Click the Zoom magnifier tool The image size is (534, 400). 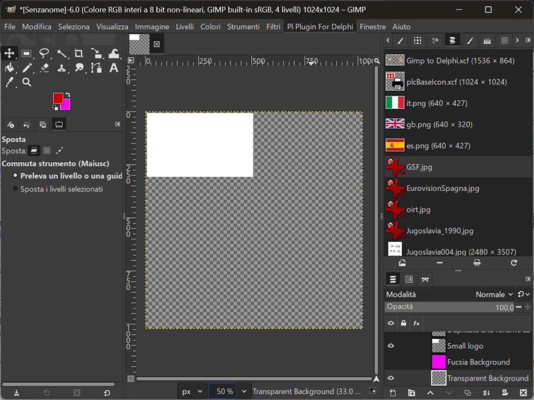click(x=27, y=82)
